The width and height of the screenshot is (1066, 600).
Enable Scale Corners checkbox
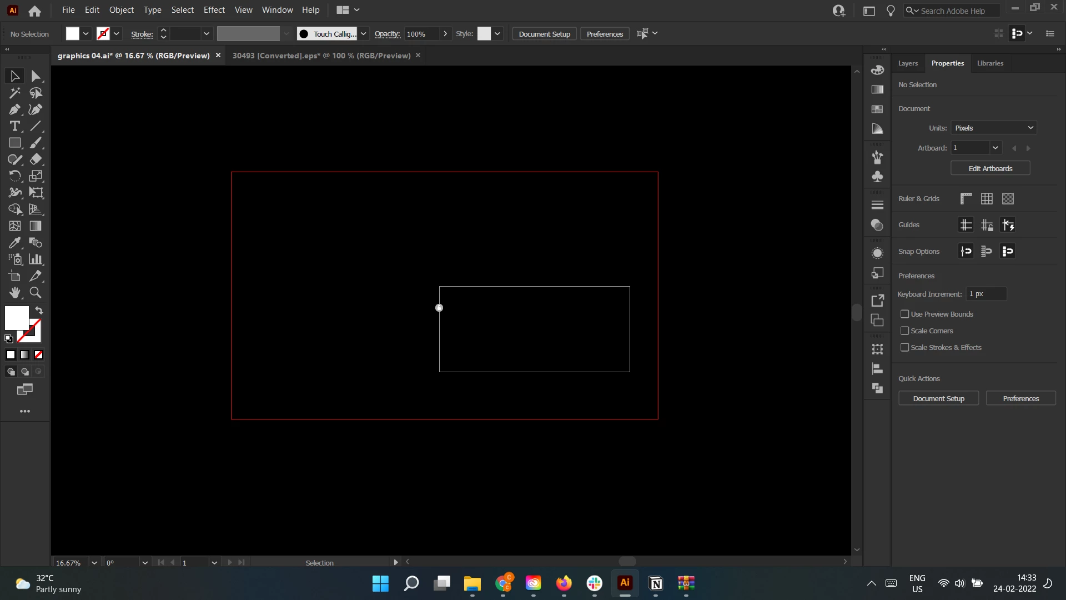click(x=904, y=331)
